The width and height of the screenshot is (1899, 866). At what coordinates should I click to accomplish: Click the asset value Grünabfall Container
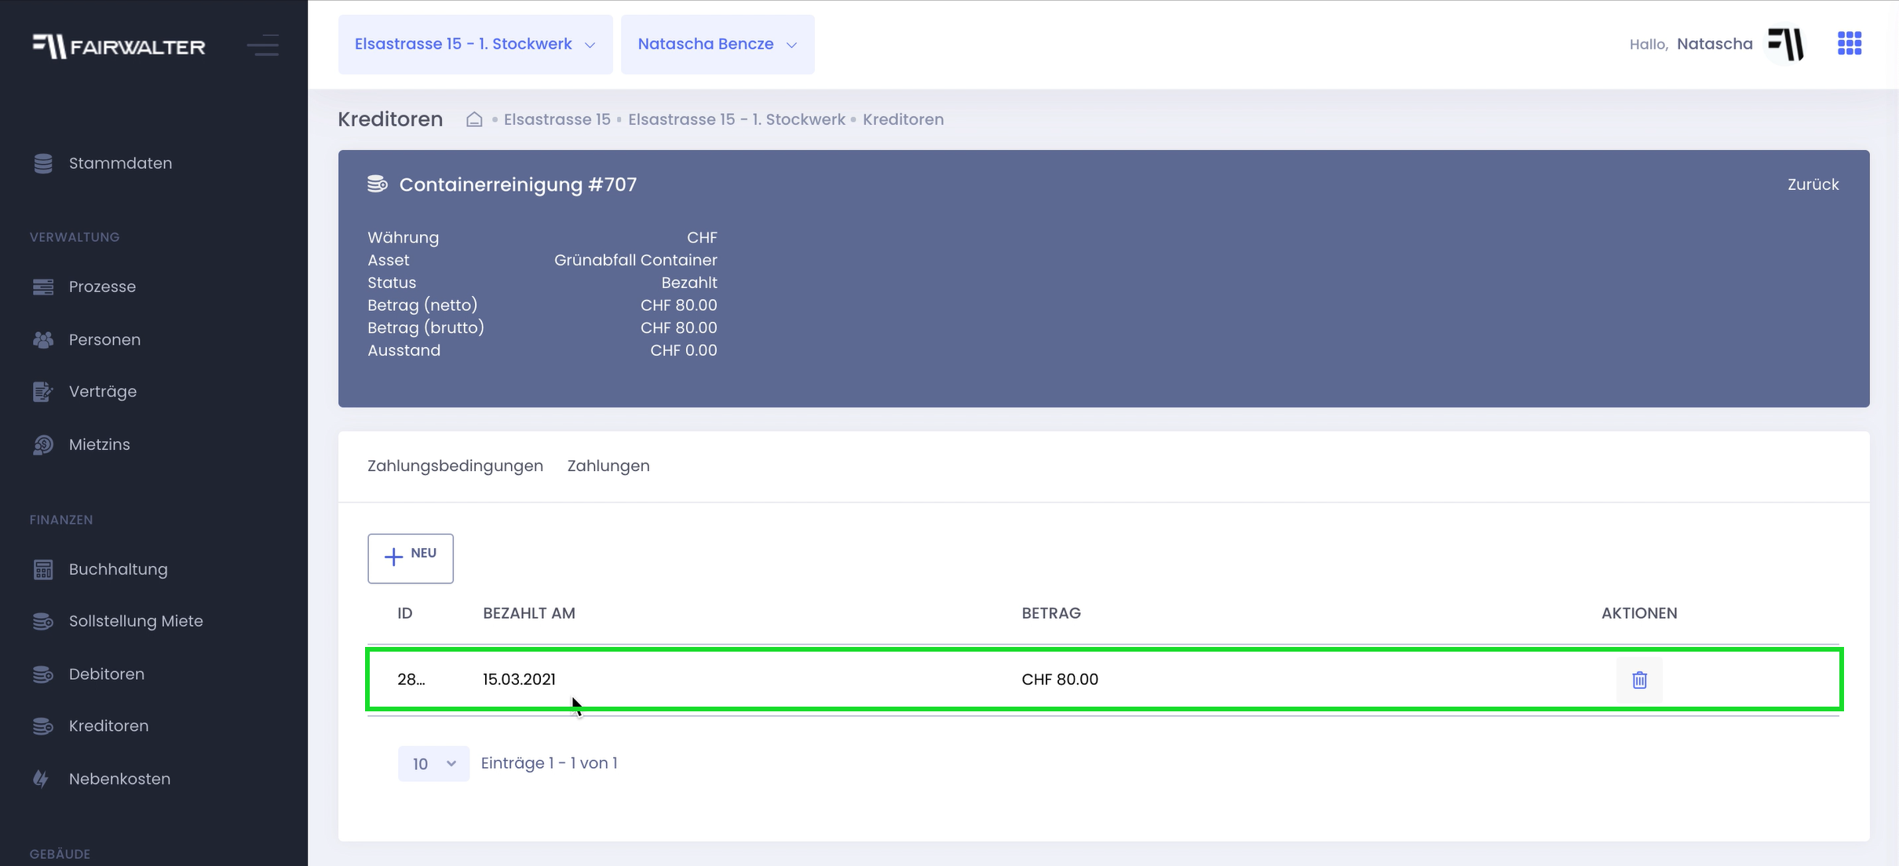click(636, 260)
